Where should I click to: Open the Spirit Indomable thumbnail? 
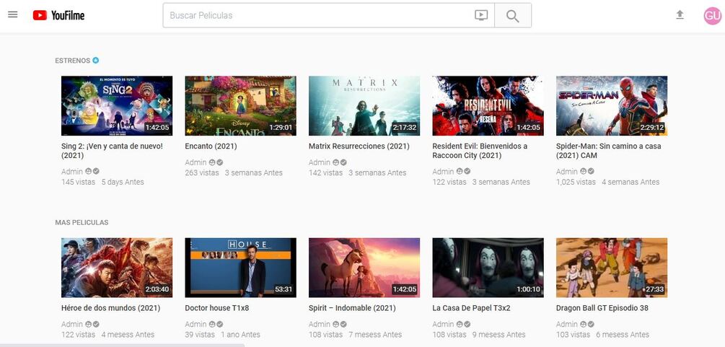pyautogui.click(x=364, y=268)
